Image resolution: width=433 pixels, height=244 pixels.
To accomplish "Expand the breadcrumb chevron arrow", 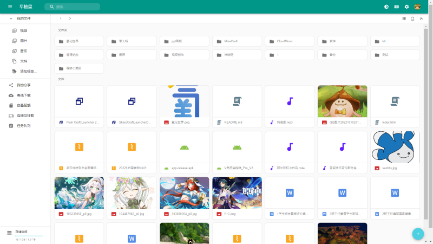I will 70,18.
